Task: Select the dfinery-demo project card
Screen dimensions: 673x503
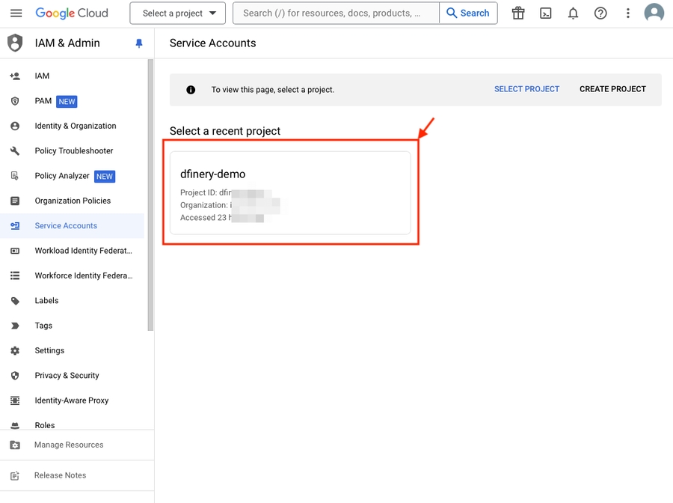Action: 290,192
